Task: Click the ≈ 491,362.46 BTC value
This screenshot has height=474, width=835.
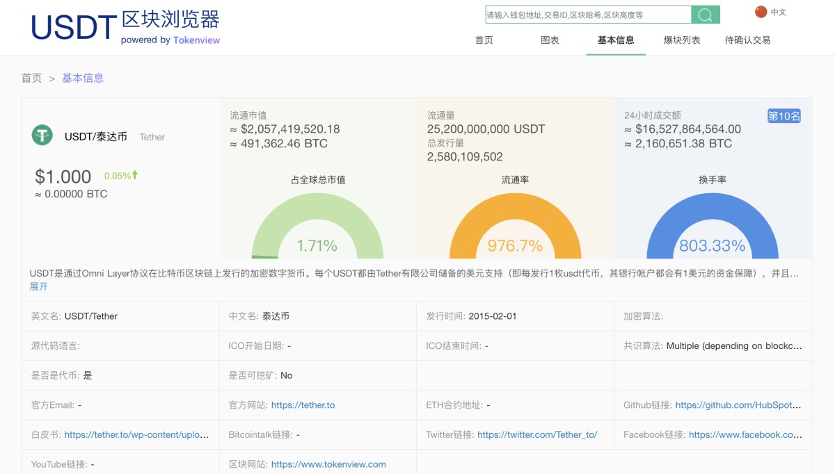Action: point(278,144)
